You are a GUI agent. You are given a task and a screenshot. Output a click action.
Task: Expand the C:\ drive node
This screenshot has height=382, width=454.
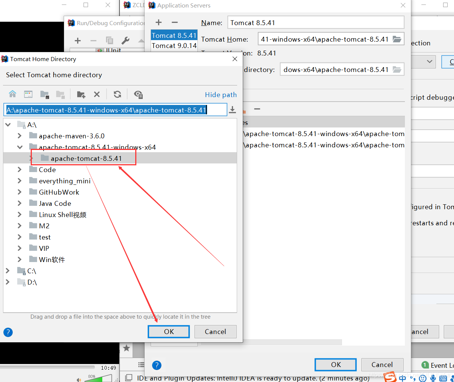pos(7,271)
